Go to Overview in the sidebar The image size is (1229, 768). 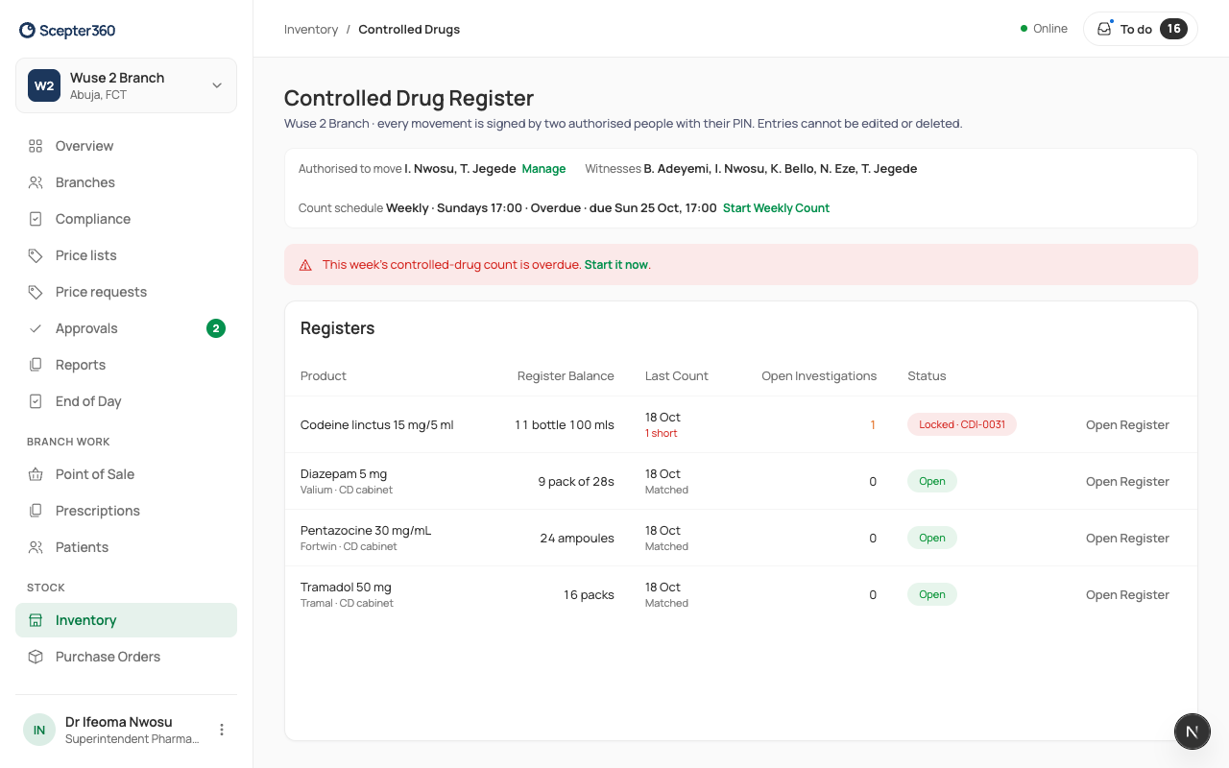coord(126,146)
